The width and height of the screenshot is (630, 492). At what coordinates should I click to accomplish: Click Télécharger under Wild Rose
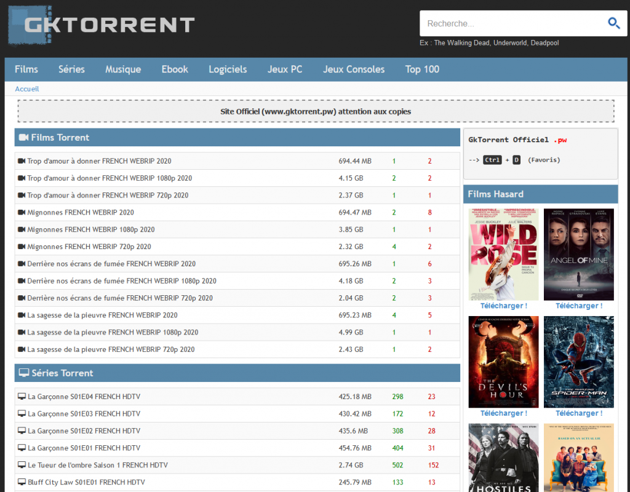[504, 306]
